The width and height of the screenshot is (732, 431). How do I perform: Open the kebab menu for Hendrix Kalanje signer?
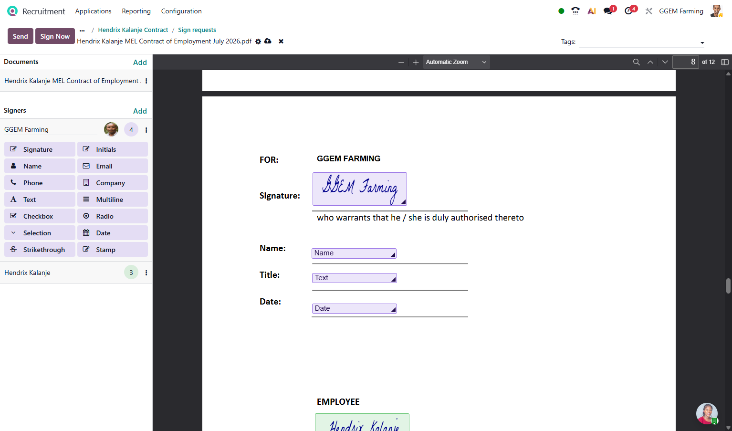pyautogui.click(x=146, y=273)
